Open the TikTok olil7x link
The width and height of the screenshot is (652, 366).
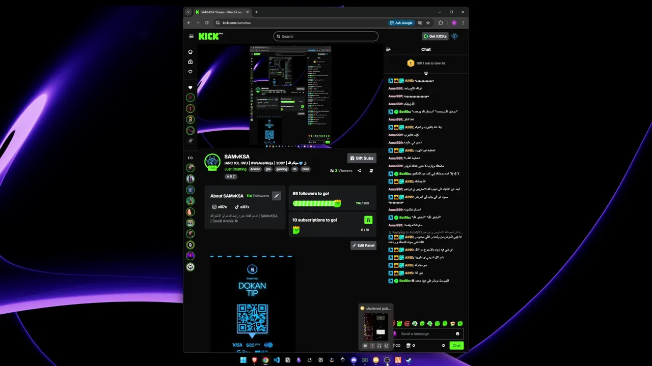click(x=242, y=207)
